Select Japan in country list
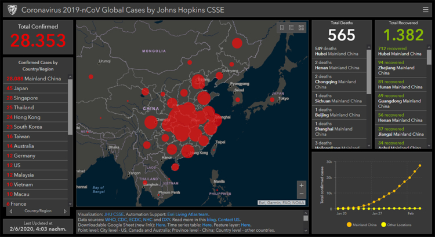This screenshot has width=435, height=237. coord(35,88)
